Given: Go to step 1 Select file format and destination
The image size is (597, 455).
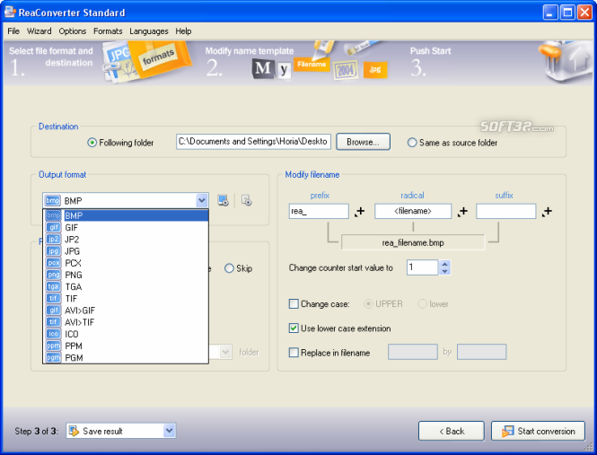Looking at the screenshot, I should point(51,62).
